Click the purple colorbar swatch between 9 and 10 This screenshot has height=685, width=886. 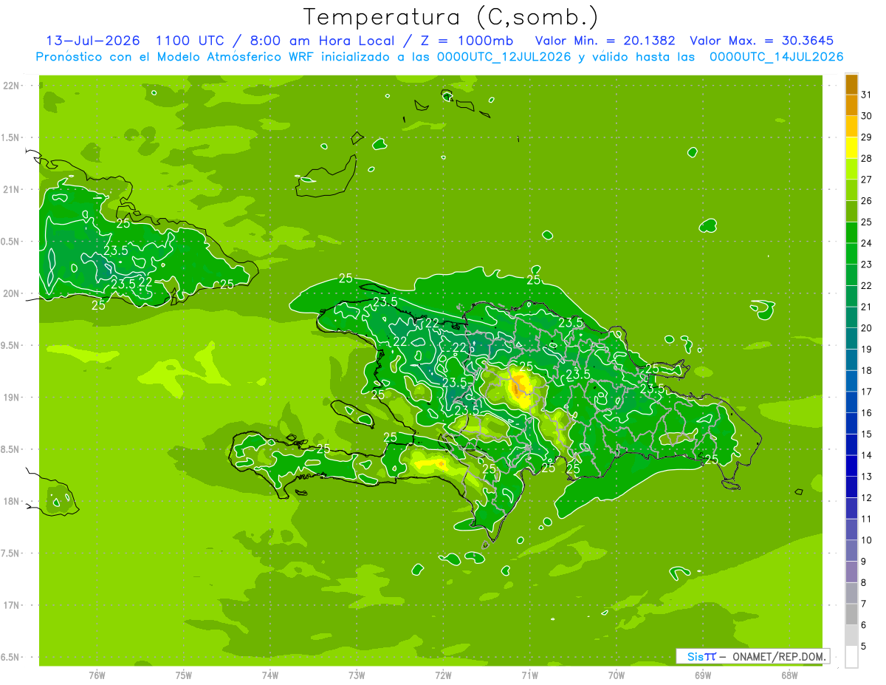coord(851,551)
